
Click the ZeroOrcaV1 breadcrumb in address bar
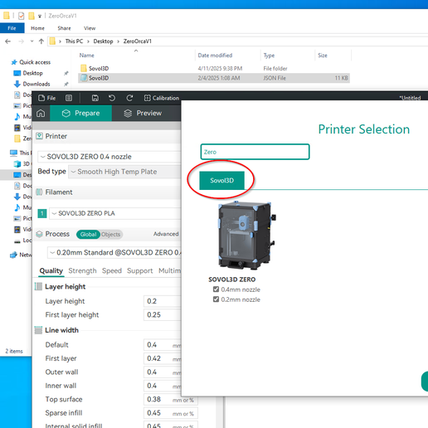[138, 41]
